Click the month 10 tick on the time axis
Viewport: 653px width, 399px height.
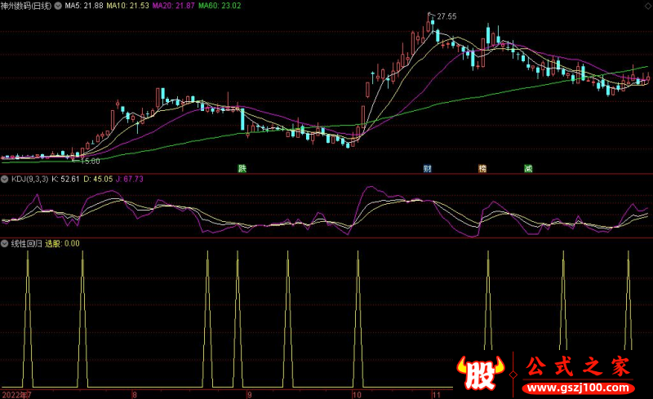356,394
